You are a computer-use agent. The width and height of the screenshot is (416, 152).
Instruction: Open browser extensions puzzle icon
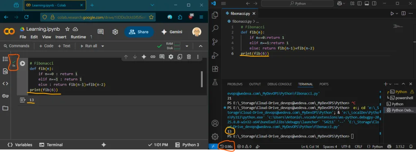pyautogui.click(x=180, y=17)
